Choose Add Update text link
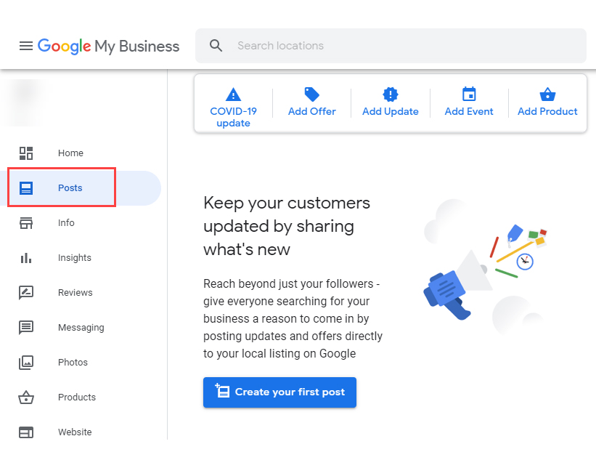 click(x=391, y=111)
